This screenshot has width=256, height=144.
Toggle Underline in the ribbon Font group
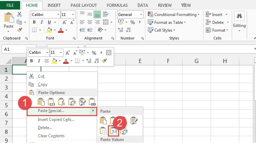pos(49,22)
